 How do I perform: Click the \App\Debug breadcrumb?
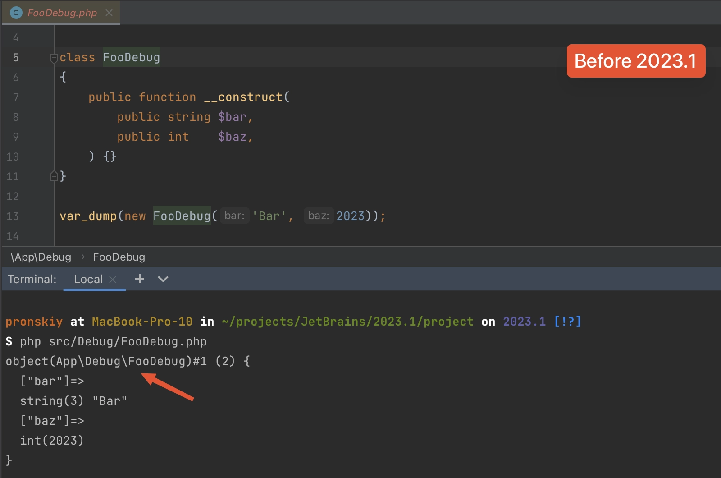[41, 257]
